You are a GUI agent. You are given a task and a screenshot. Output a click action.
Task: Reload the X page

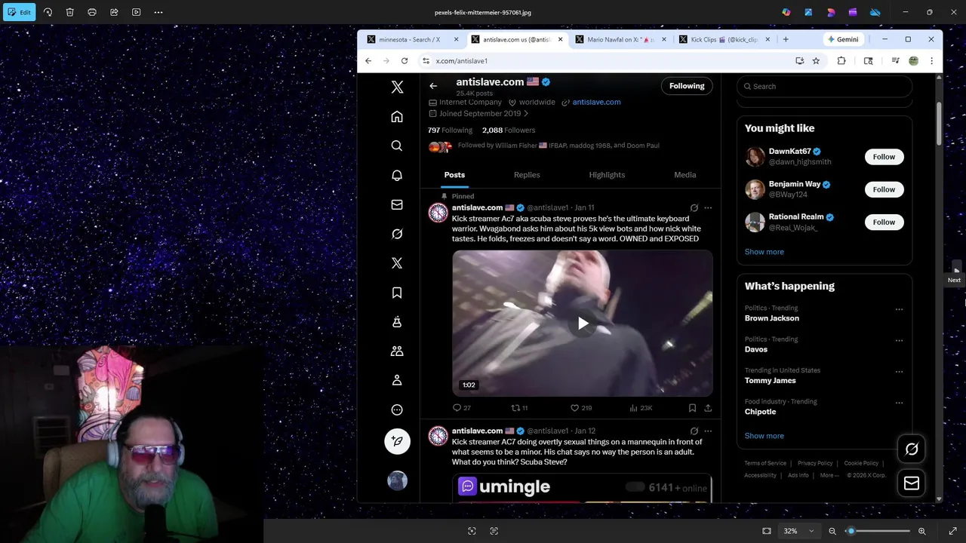[x=405, y=61]
